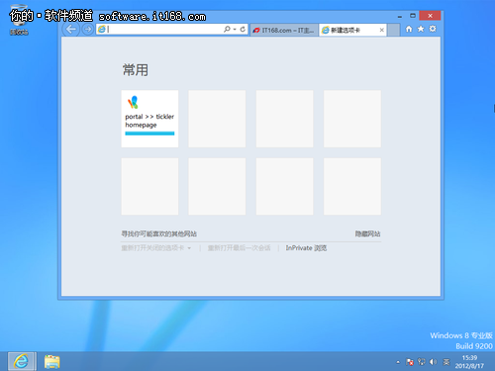Viewport: 495px width, 371px height.
Task: Refresh the page with the reload icon
Action: 243,30
